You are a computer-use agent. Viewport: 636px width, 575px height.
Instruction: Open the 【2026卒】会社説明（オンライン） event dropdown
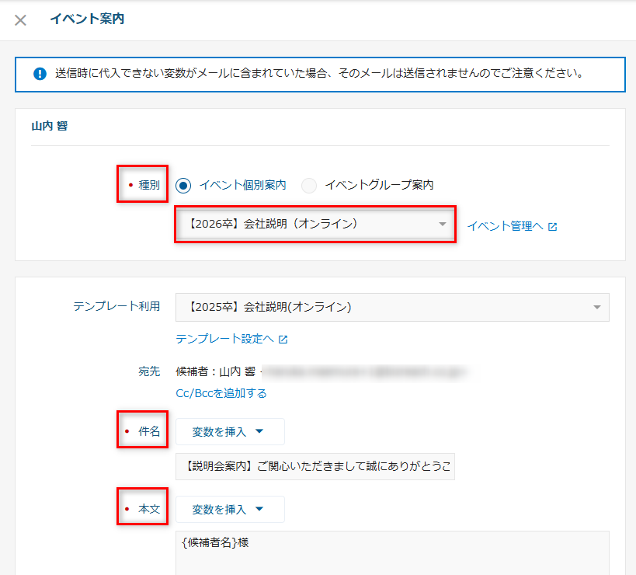click(x=315, y=225)
